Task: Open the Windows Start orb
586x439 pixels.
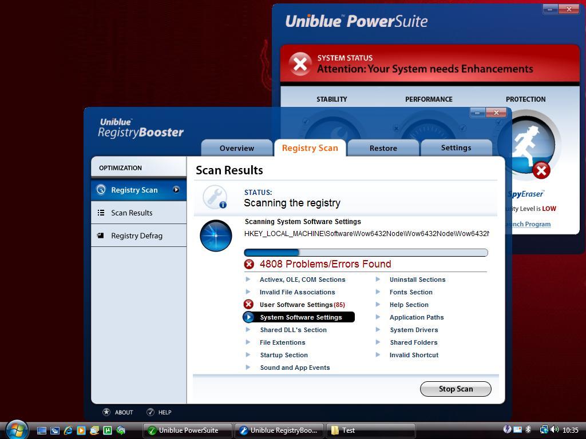Action: click(16, 430)
